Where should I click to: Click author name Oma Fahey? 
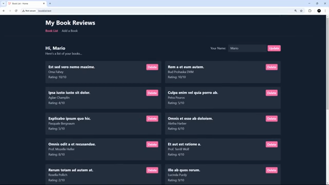[56, 72]
